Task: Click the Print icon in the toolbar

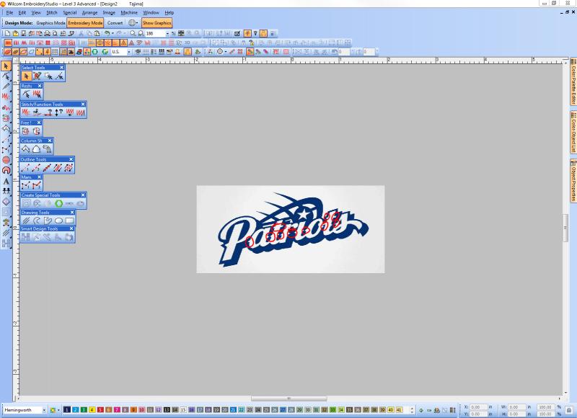Action: [x=47, y=33]
